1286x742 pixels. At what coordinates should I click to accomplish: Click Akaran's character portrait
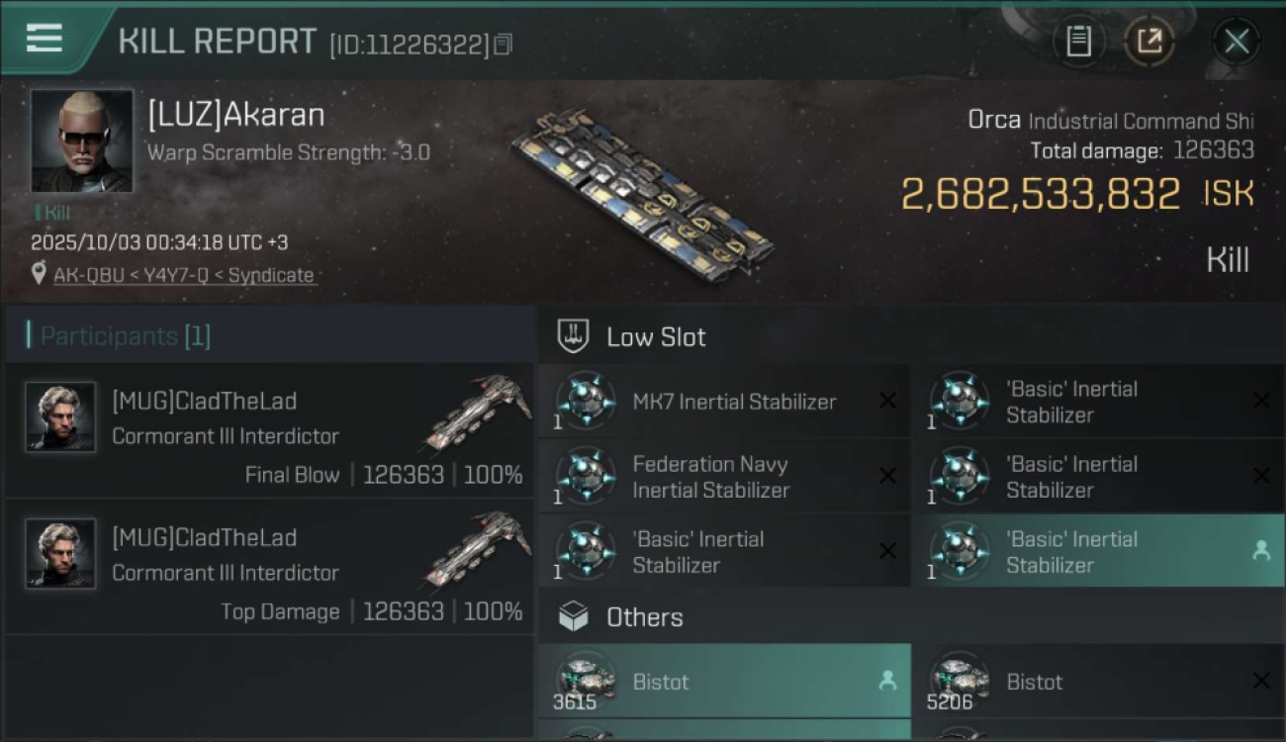(x=81, y=140)
